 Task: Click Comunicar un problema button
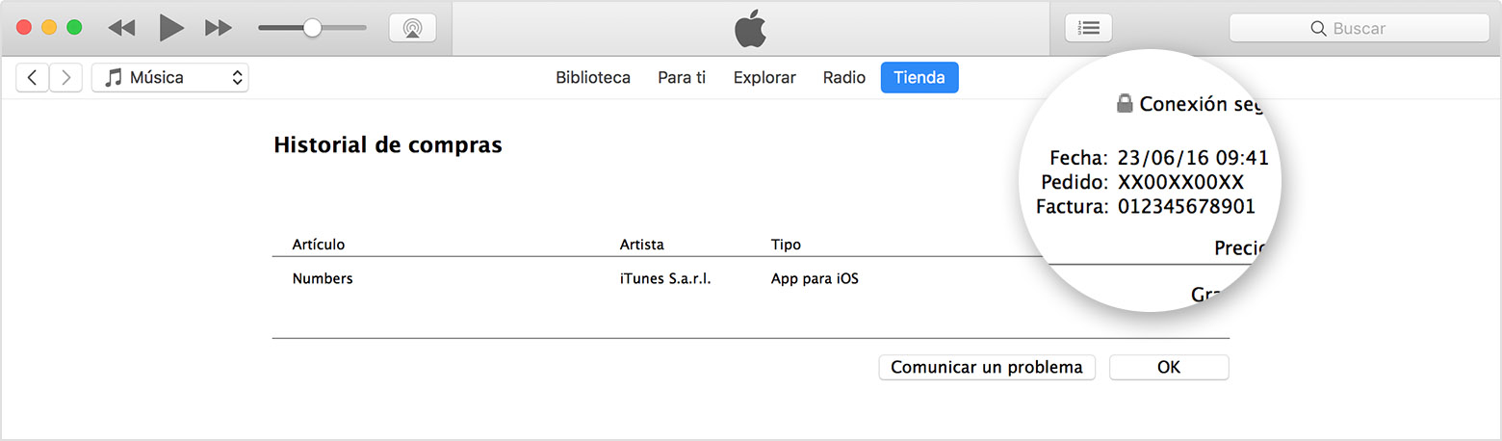pos(987,367)
